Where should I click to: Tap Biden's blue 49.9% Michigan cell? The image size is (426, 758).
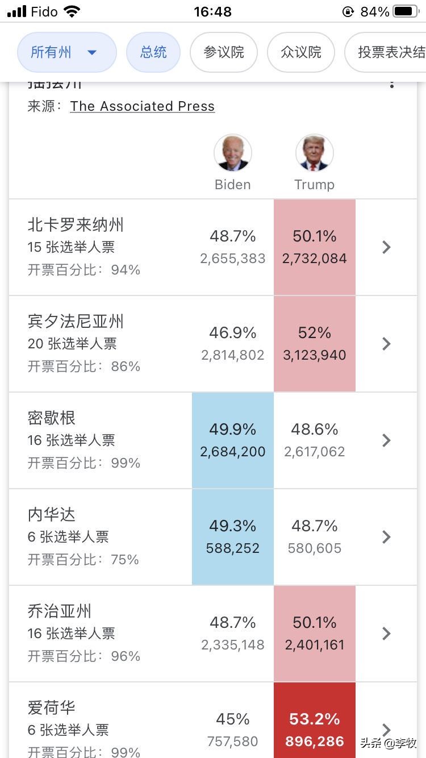[233, 440]
